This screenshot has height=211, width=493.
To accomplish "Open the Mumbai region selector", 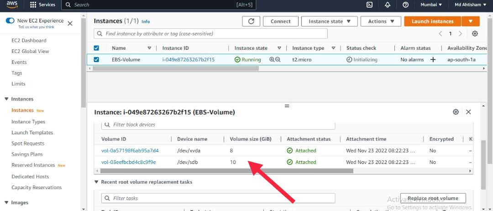I will pyautogui.click(x=431, y=5).
